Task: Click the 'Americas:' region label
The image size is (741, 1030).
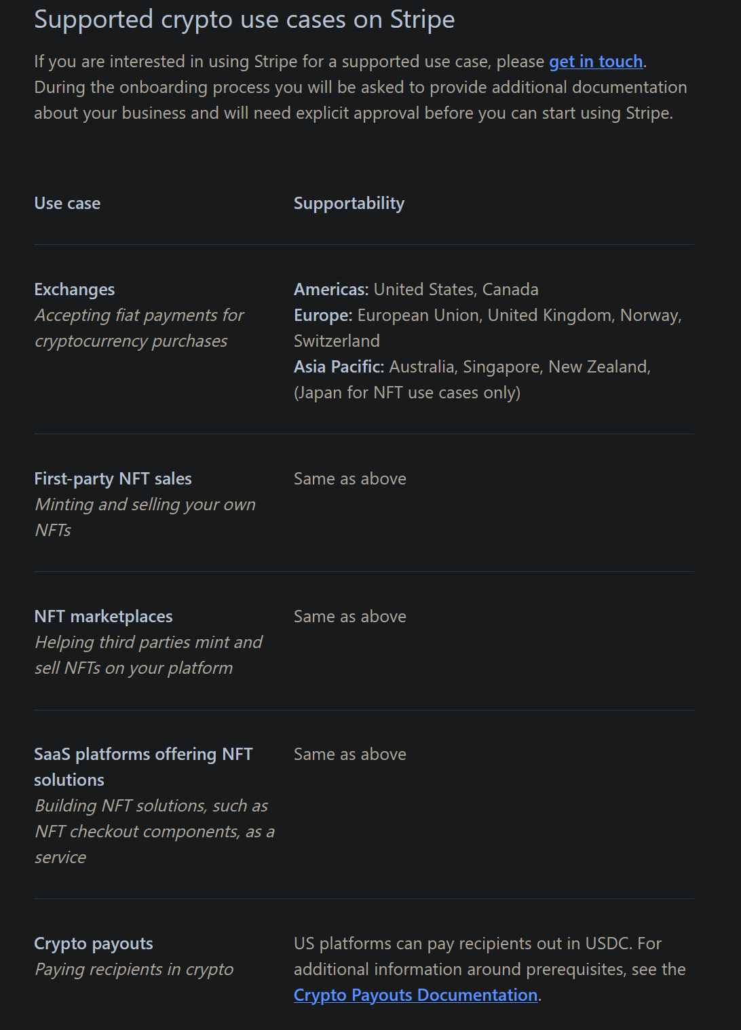Action: tap(331, 290)
